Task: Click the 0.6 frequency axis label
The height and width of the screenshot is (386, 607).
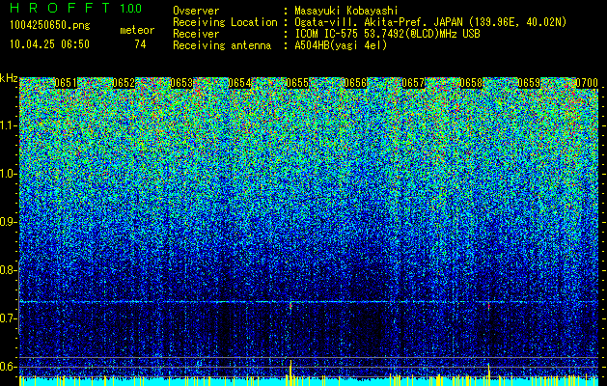Action: (9, 367)
